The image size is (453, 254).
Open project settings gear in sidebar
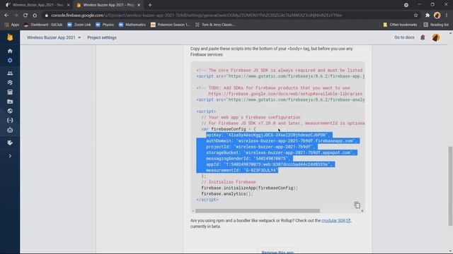click(x=10, y=61)
